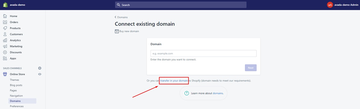
Task: Select Themes in Online Store submenu
Action: click(x=14, y=80)
